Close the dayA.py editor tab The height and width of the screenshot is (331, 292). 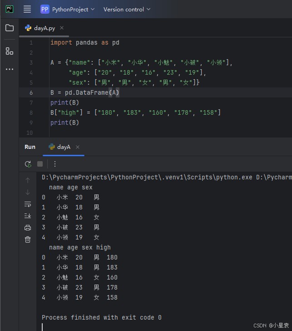pos(62,28)
